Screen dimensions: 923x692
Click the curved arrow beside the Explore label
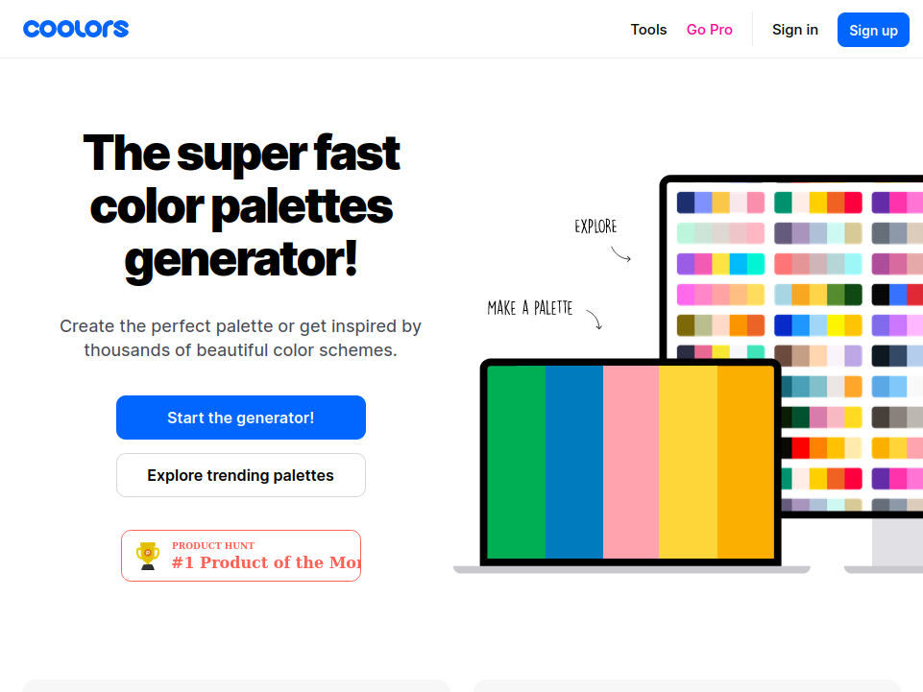coord(620,254)
